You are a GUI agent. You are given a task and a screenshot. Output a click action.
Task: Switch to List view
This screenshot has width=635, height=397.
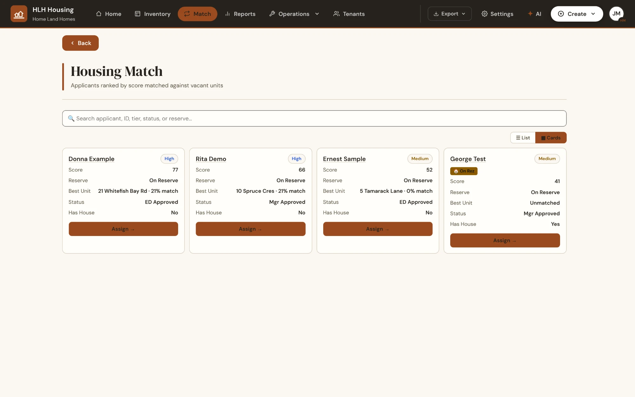[523, 138]
